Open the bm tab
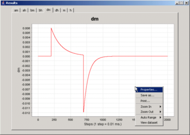 point(32,10)
